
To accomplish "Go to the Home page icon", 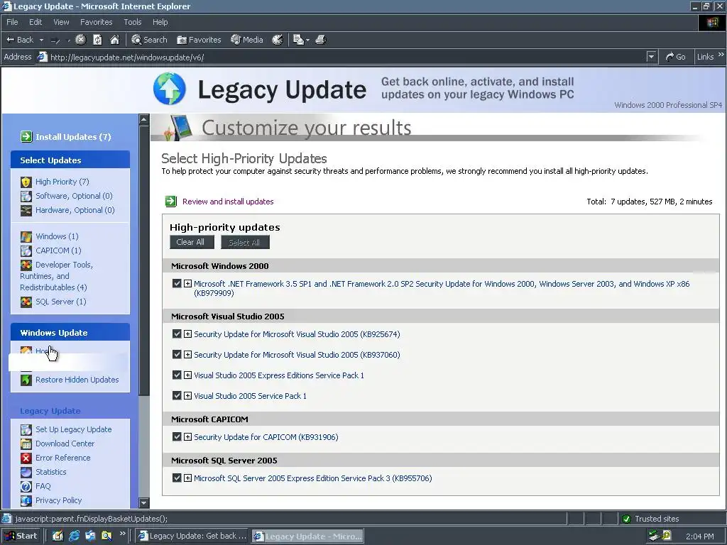I will tap(114, 40).
